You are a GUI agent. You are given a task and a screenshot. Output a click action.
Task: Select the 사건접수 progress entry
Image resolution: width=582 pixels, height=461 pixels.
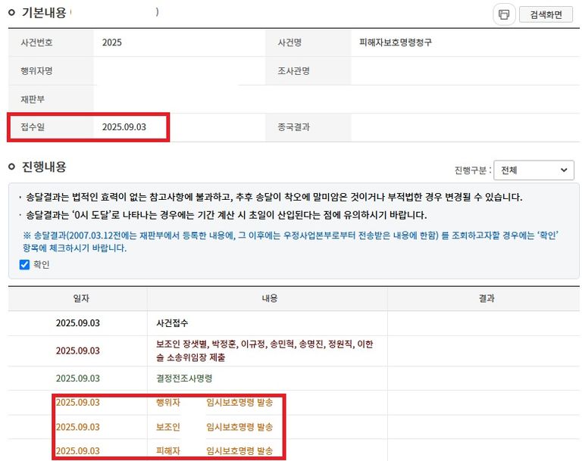click(x=172, y=323)
